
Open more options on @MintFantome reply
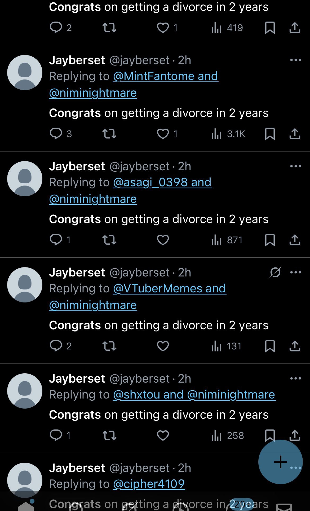[x=296, y=60]
